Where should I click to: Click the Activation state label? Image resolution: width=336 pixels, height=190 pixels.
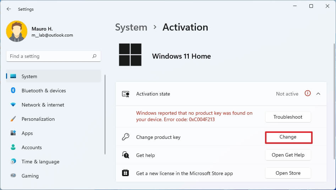[153, 94]
